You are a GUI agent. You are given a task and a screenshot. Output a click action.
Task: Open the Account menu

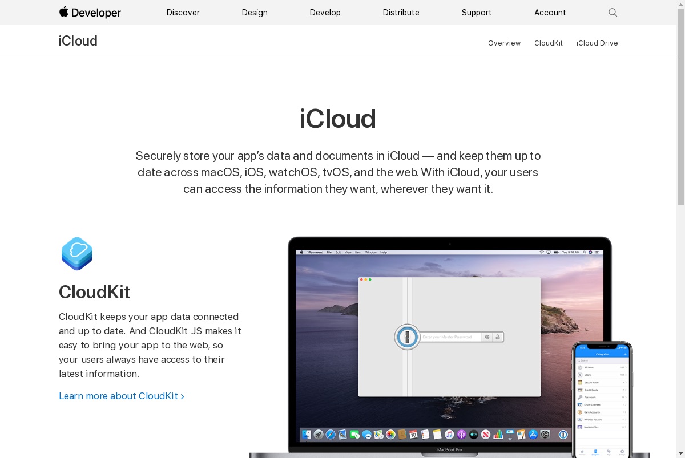coord(550,13)
